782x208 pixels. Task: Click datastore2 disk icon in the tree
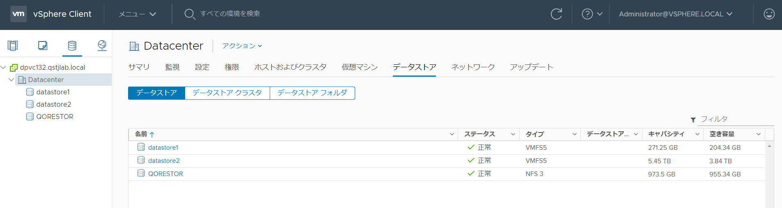[x=30, y=104]
